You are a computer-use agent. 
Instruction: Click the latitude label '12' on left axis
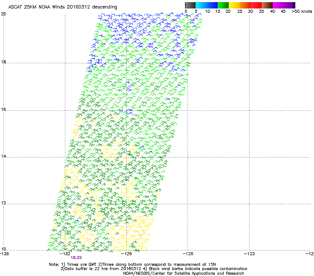[x=3, y=203]
